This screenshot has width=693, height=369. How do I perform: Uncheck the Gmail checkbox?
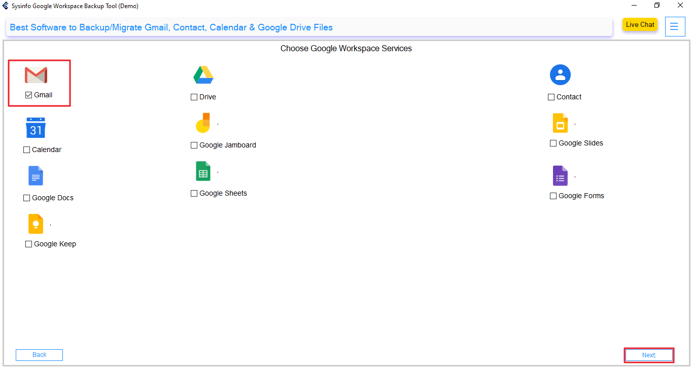(x=29, y=95)
